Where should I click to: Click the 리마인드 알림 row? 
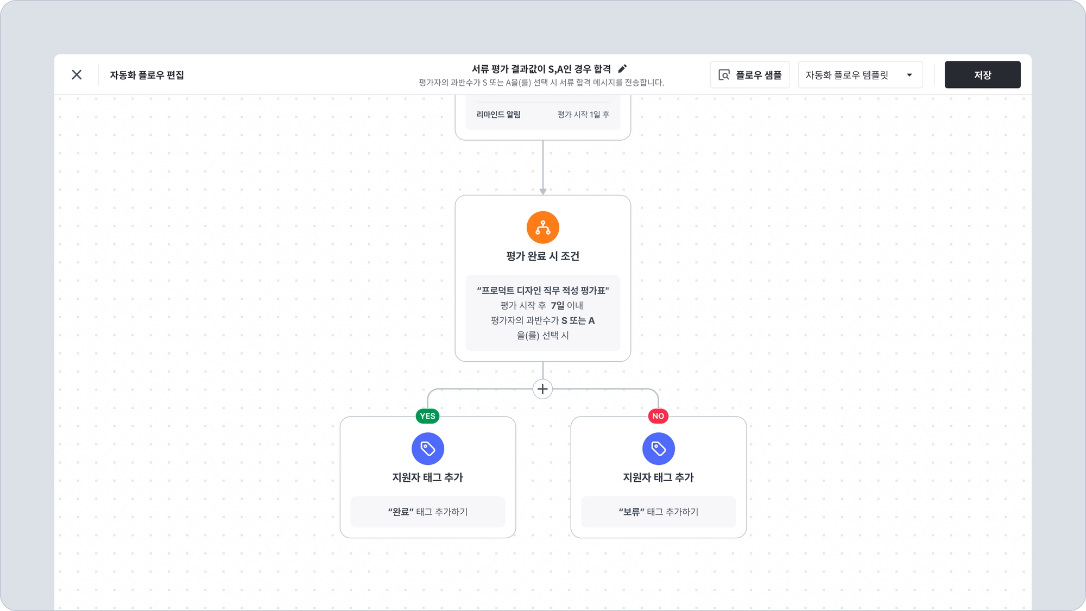pos(542,115)
